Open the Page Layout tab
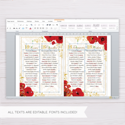 [x=11, y=21]
